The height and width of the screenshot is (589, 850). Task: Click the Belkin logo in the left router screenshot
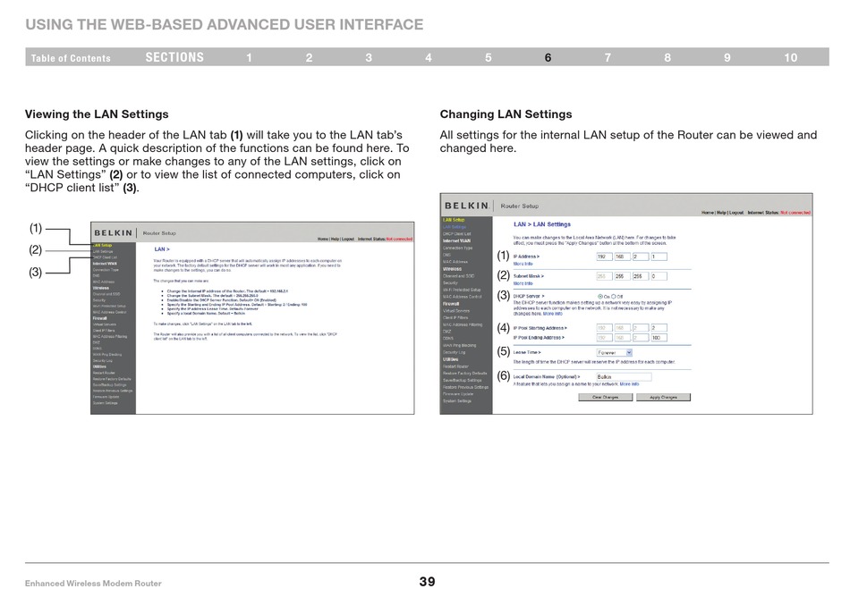(114, 232)
